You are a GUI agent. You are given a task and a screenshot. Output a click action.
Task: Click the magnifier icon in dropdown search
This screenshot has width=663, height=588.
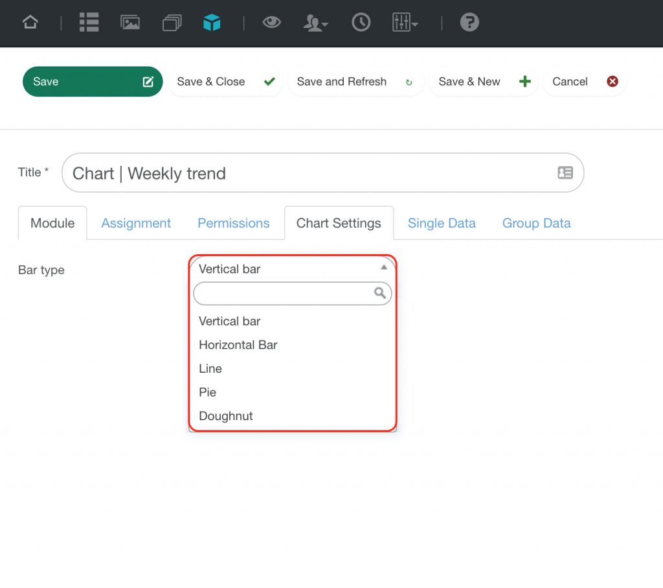coord(379,293)
